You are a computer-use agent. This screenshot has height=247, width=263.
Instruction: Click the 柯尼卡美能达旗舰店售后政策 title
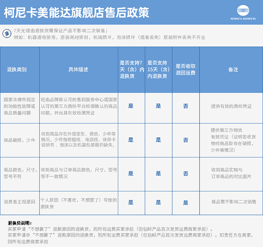click(76, 13)
